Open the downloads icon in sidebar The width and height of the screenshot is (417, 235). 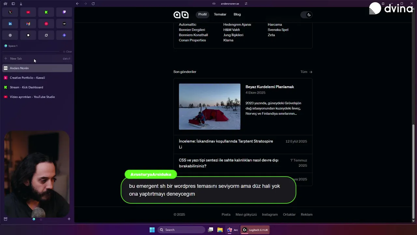(21, 4)
